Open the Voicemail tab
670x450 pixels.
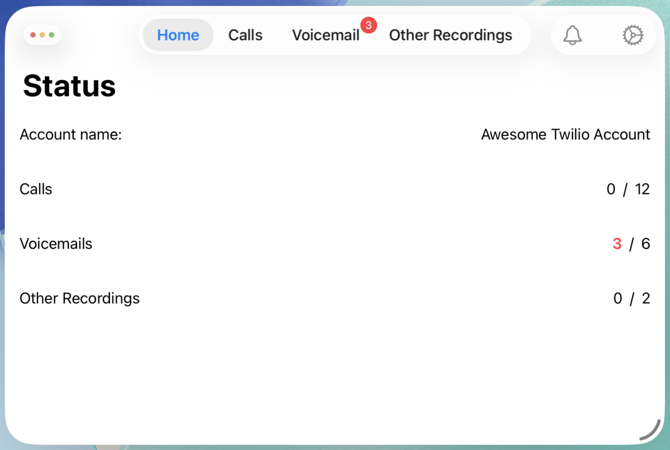point(325,35)
